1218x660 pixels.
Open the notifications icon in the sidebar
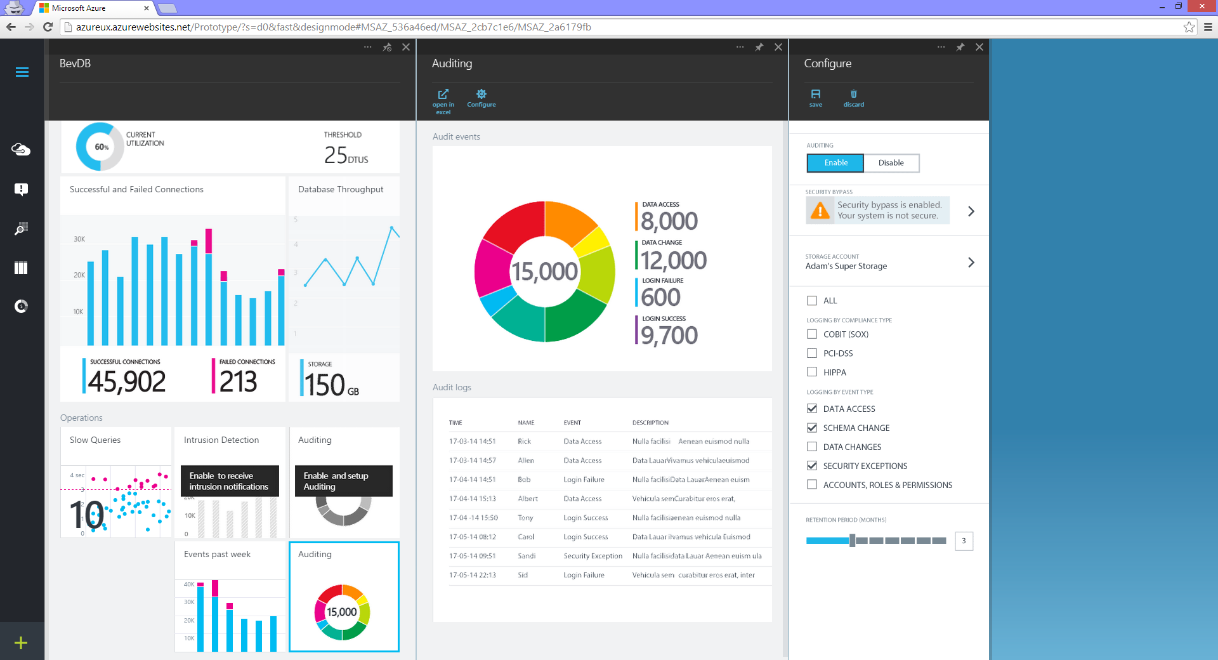pyautogui.click(x=21, y=189)
